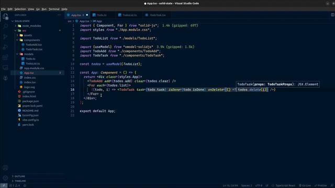Click the remote window indicator in status bar
The image size is (335, 188).
pos(4,185)
